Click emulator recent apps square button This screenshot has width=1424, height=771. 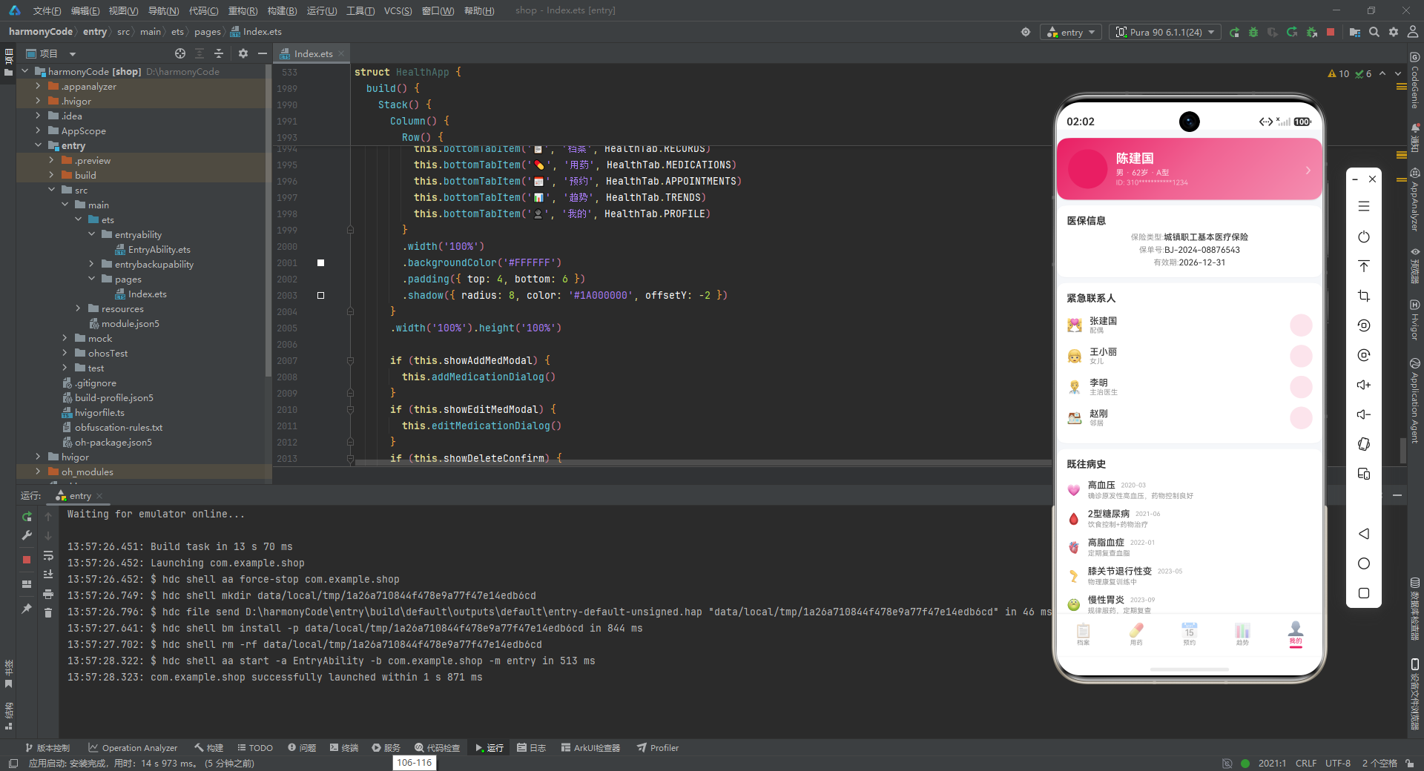[x=1364, y=593]
